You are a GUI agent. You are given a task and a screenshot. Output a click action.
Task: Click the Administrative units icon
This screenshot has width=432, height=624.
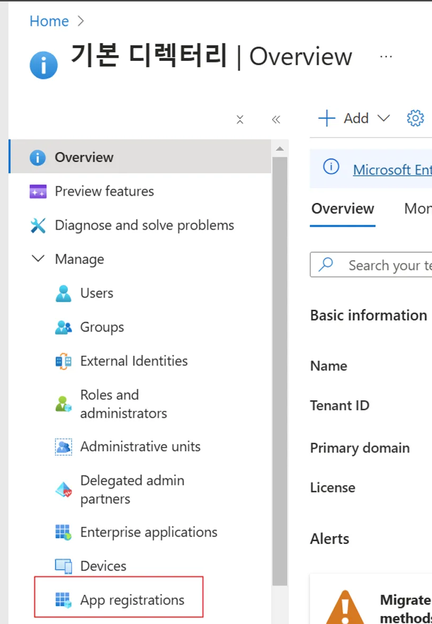(64, 447)
